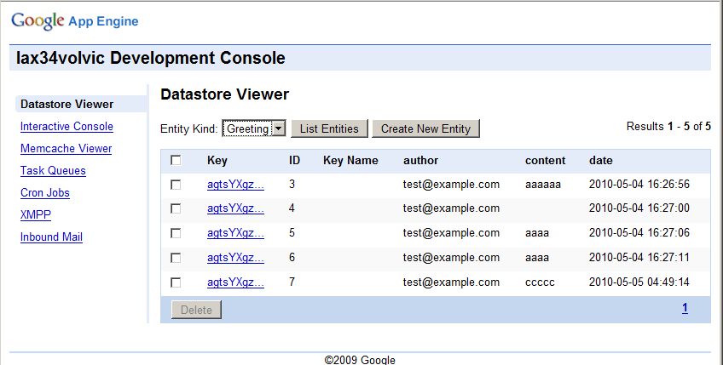The width and height of the screenshot is (723, 365).
Task: Click the Create New Entity button
Action: point(425,128)
